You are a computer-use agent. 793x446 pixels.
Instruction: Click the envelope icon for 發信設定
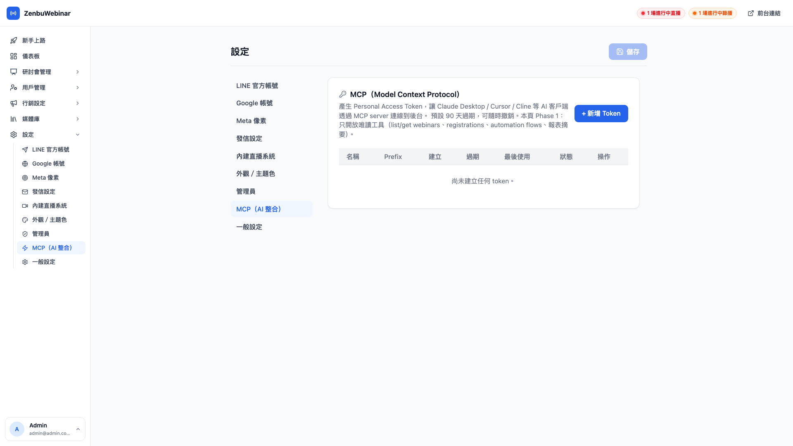click(25, 192)
